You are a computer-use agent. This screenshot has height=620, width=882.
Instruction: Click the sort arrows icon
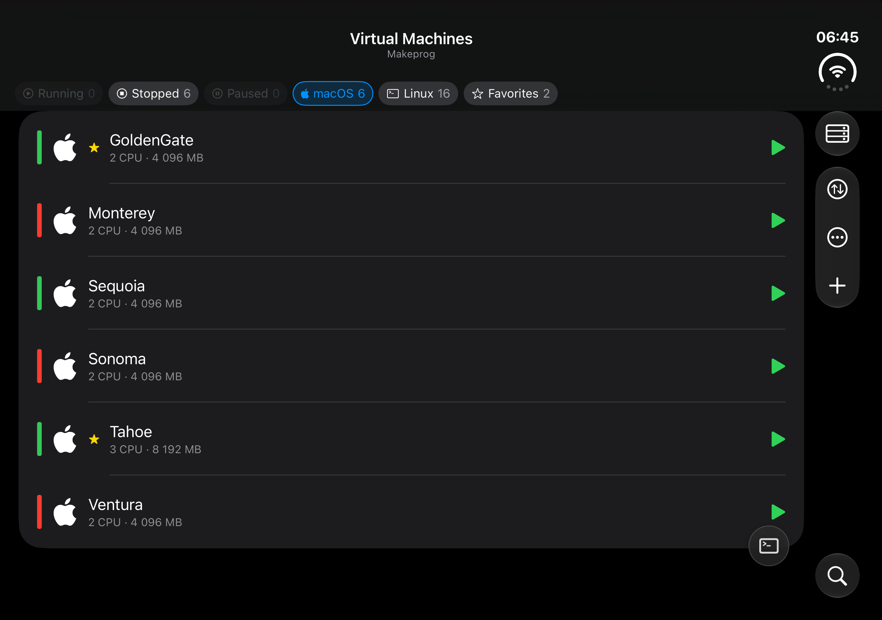tap(837, 189)
